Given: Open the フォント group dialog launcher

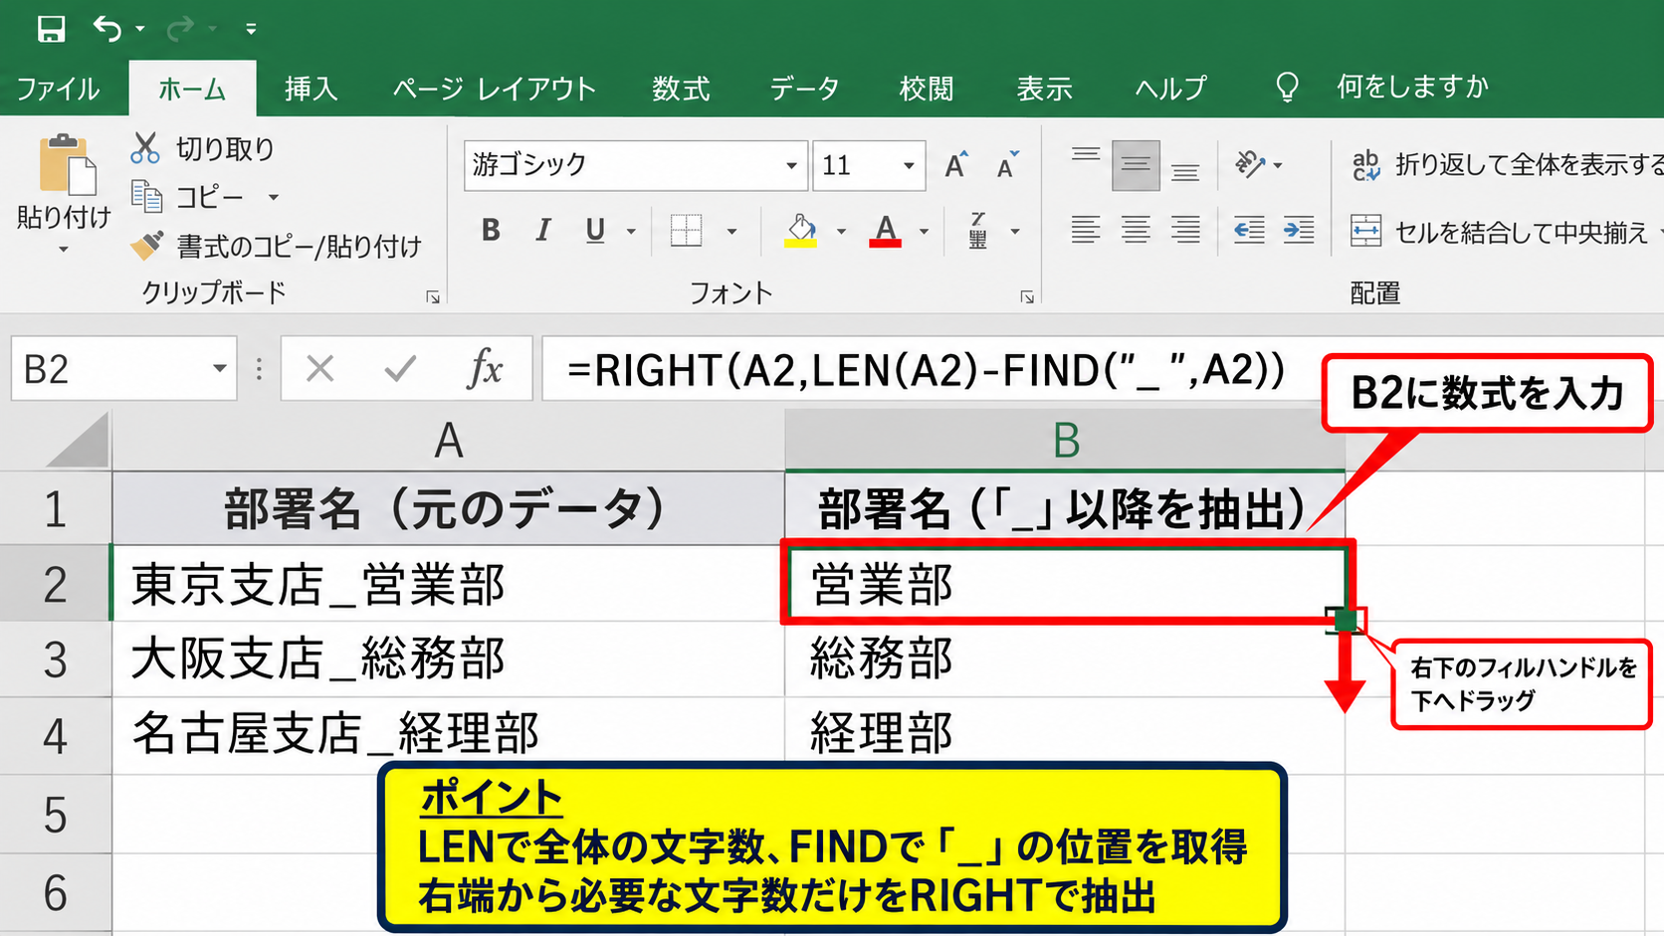Looking at the screenshot, I should (1027, 297).
